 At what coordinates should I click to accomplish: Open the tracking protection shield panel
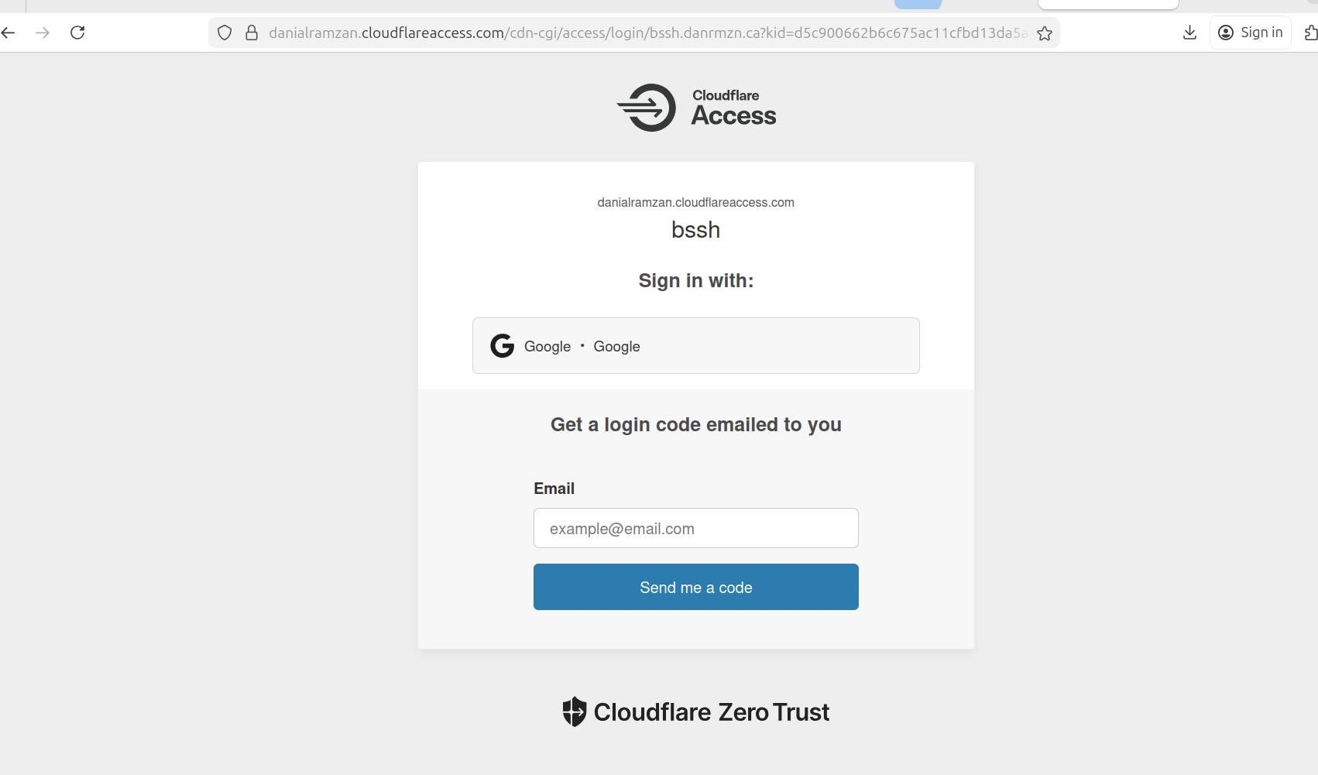(225, 33)
